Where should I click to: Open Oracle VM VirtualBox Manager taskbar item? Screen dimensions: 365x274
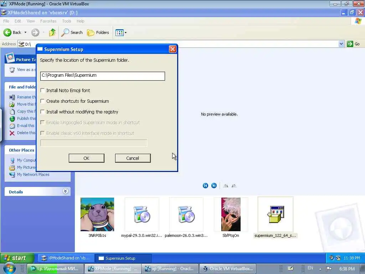[x=228, y=269]
